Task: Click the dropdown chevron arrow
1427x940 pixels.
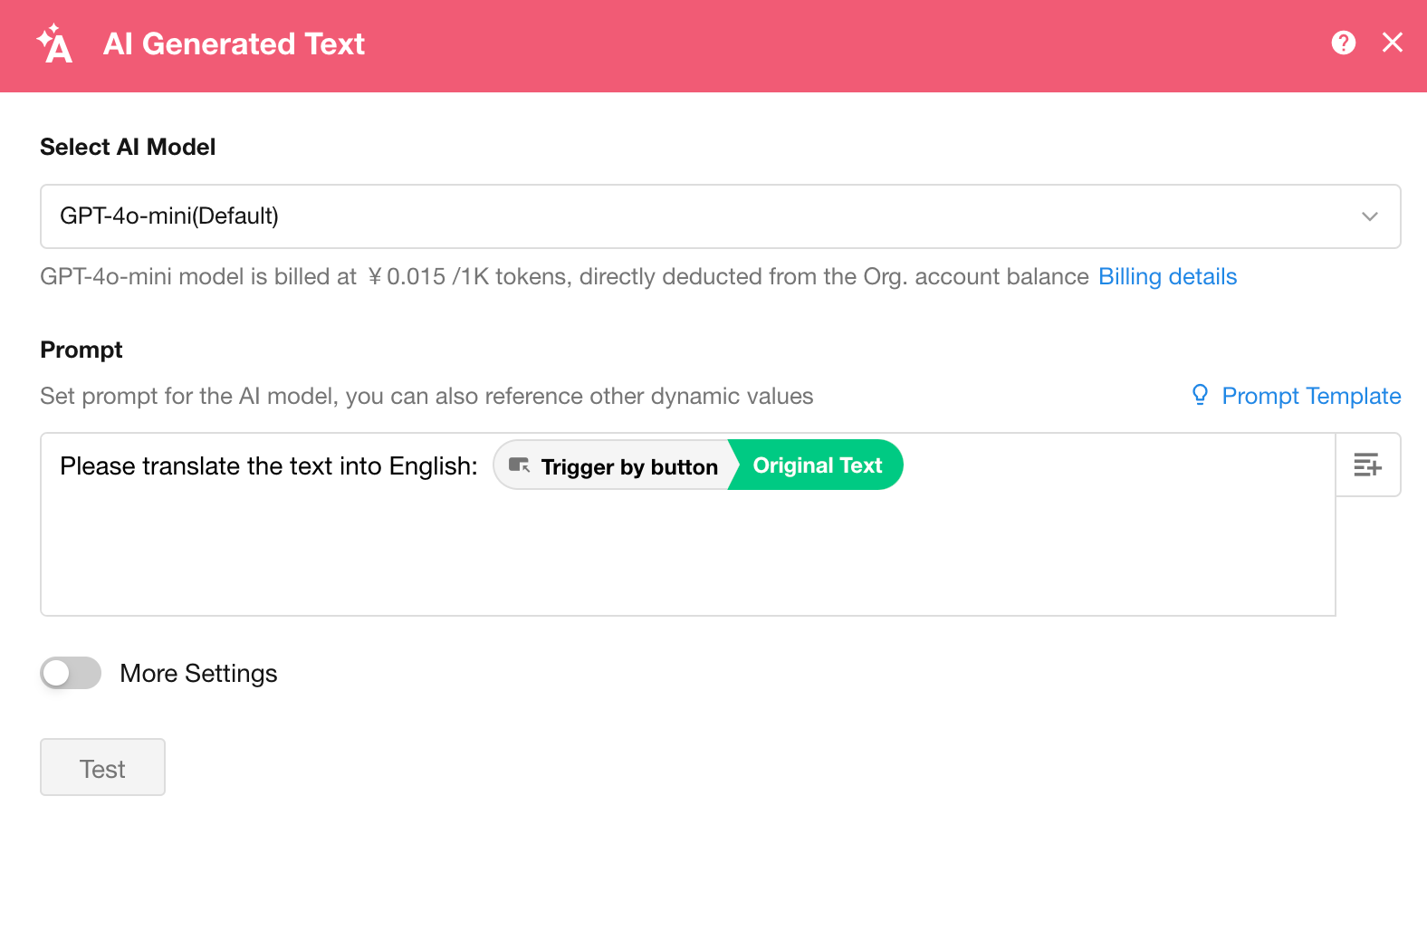Action: tap(1369, 216)
